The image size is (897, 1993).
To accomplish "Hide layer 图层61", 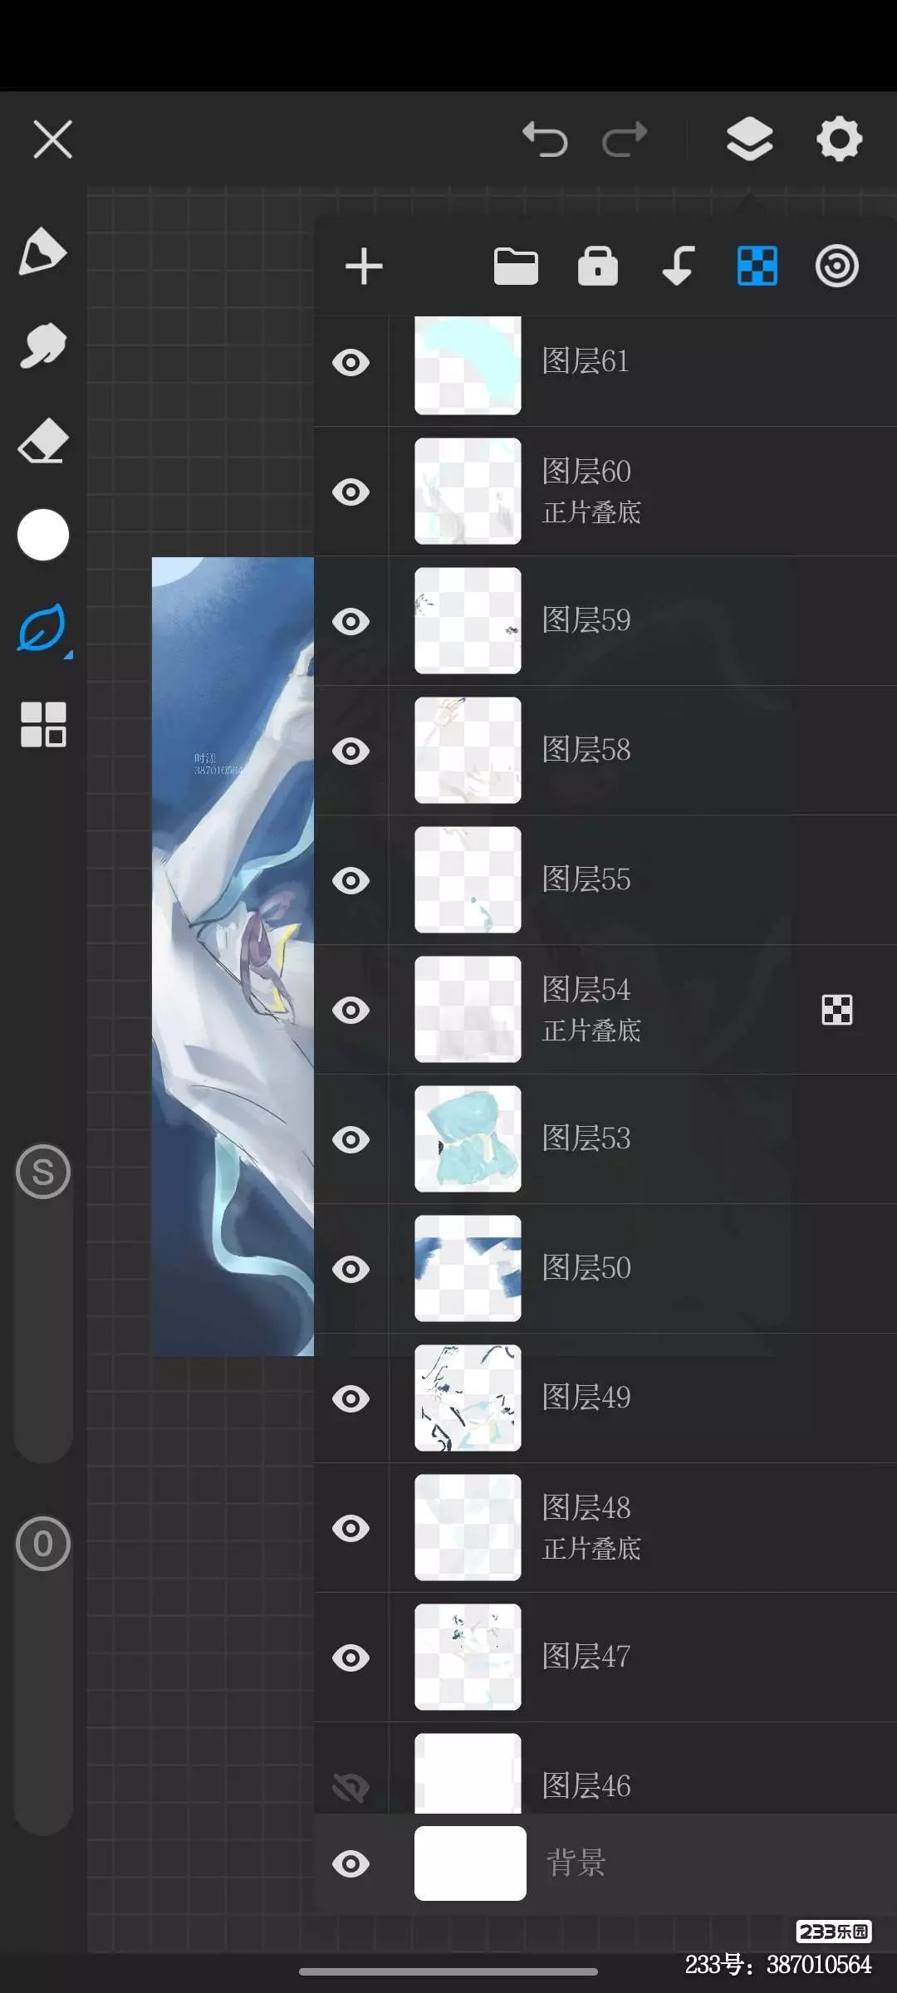I will click(x=350, y=363).
